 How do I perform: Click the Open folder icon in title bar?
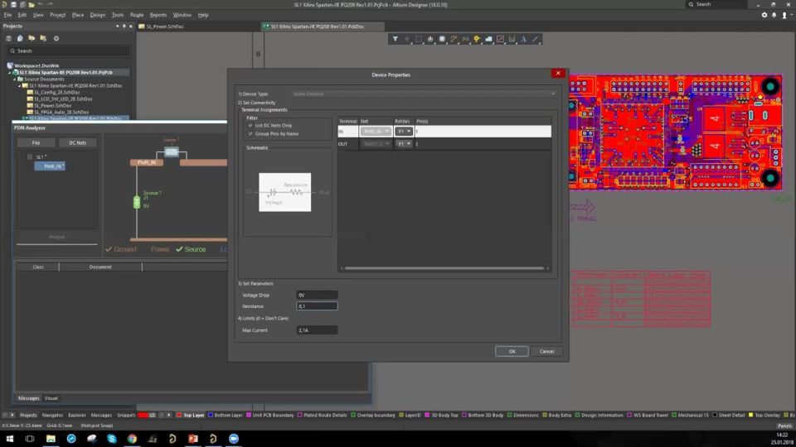pyautogui.click(x=32, y=4)
